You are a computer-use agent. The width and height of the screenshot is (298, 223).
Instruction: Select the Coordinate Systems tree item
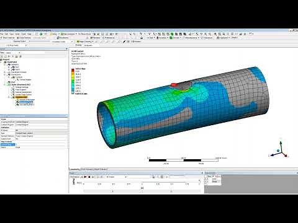[19, 72]
